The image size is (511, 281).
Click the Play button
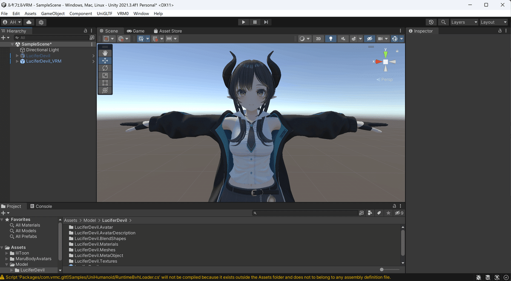[x=244, y=22]
